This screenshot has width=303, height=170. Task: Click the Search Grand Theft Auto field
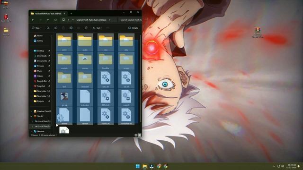click(x=130, y=20)
